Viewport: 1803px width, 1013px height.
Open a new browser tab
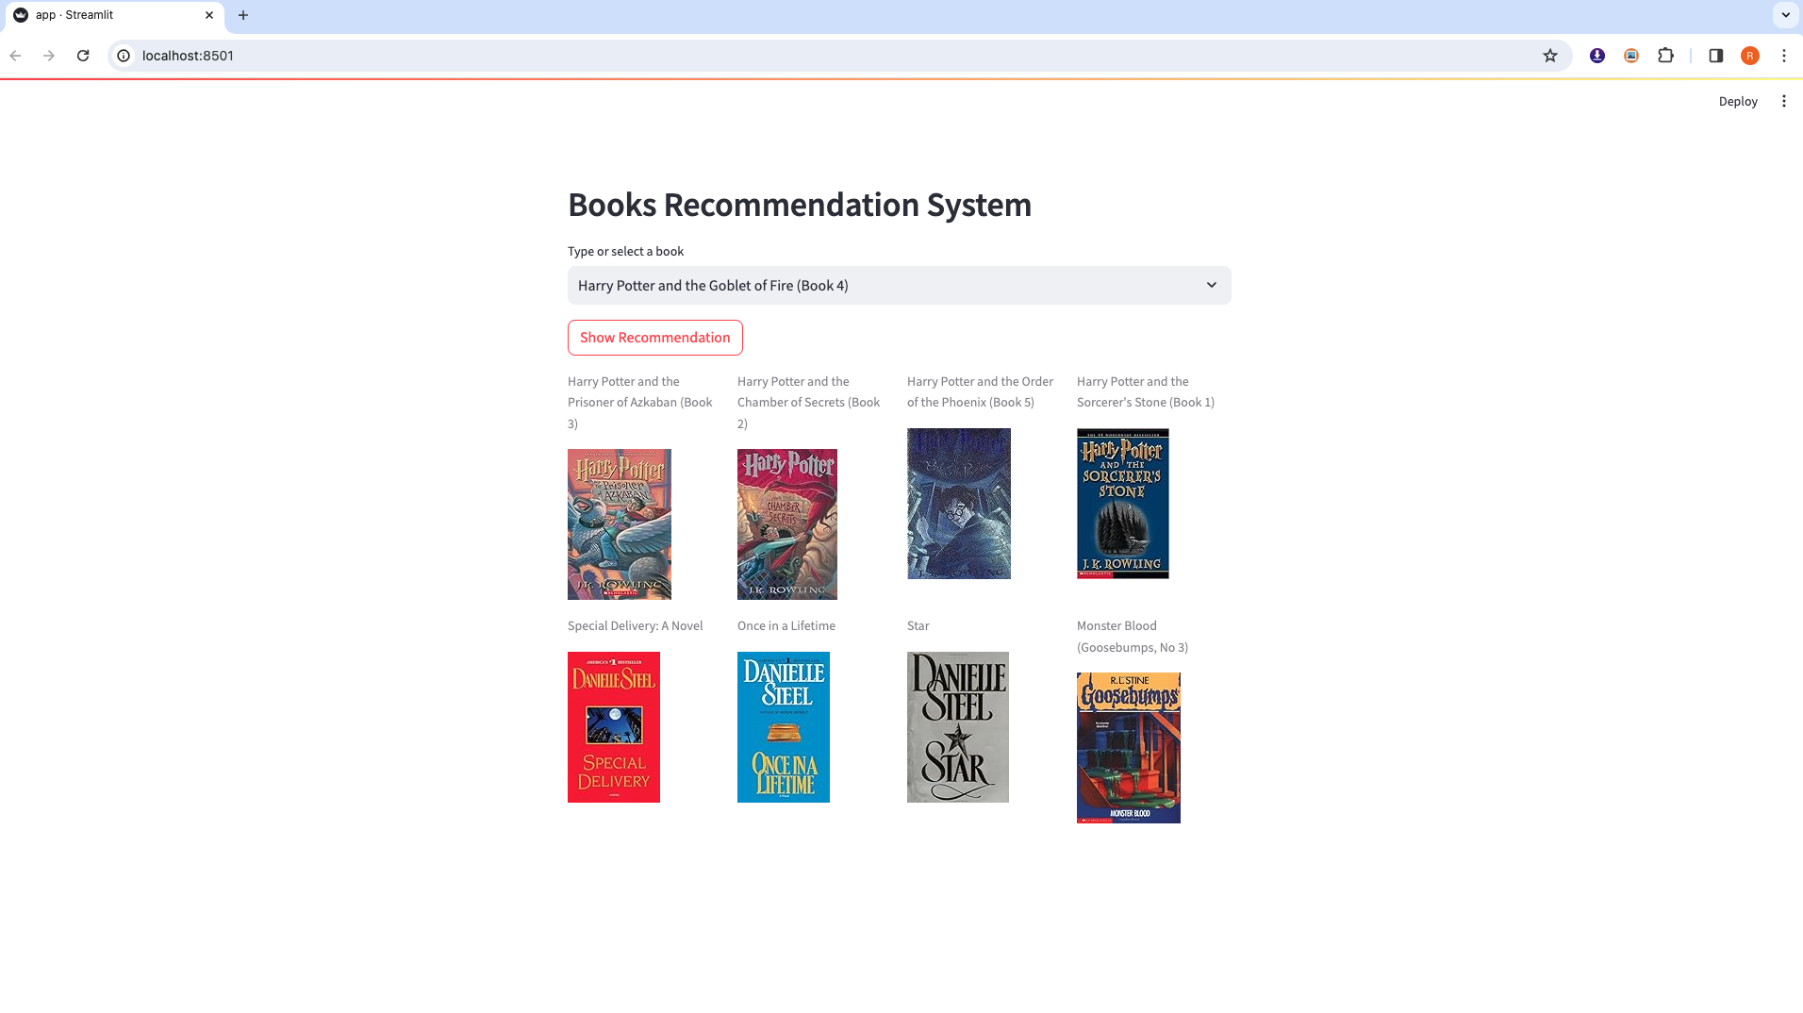point(243,15)
